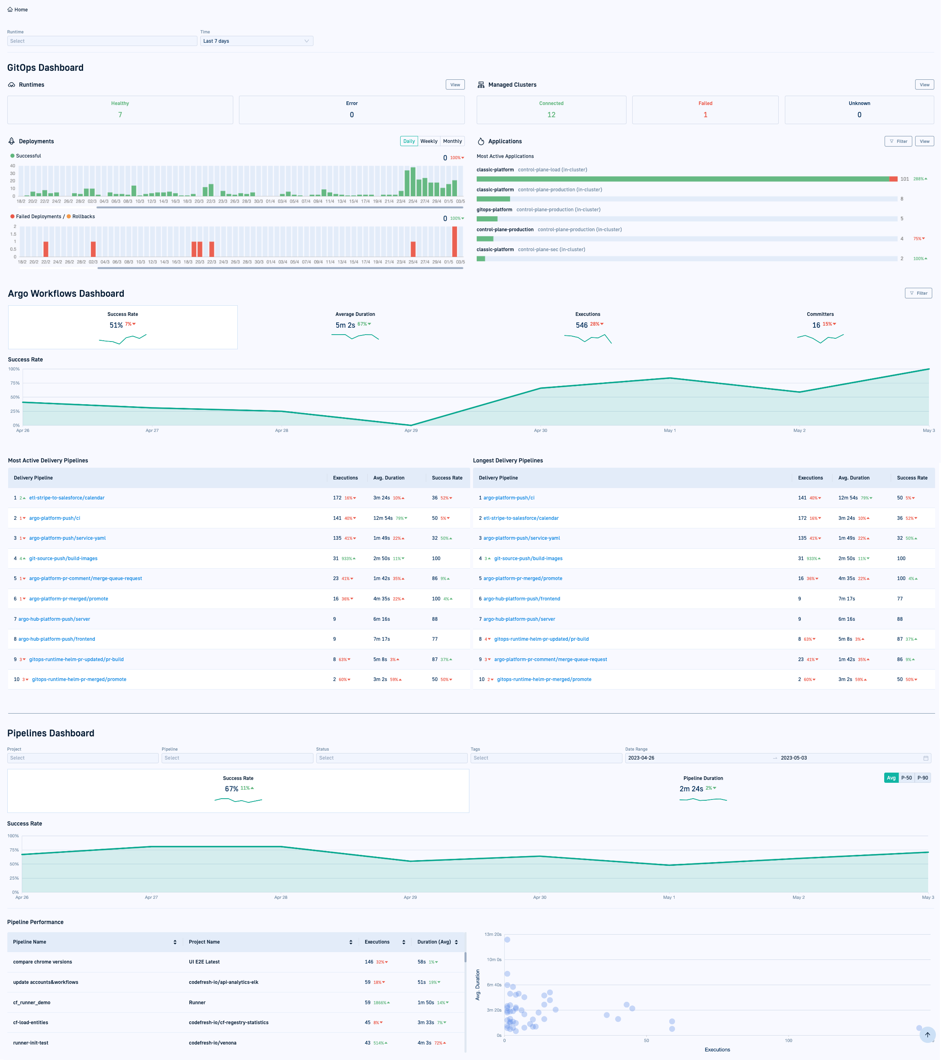
Task: Select P-90 pipeline duration toggle
Action: tap(922, 778)
